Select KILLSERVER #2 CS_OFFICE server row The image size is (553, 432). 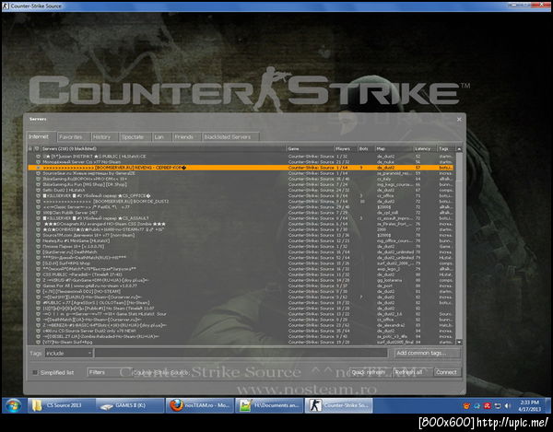pos(241,196)
